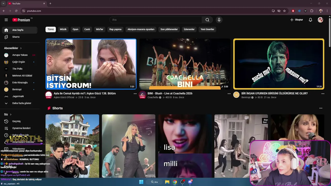Focus the YouTube Ara search field
The image size is (331, 186).
[156, 20]
